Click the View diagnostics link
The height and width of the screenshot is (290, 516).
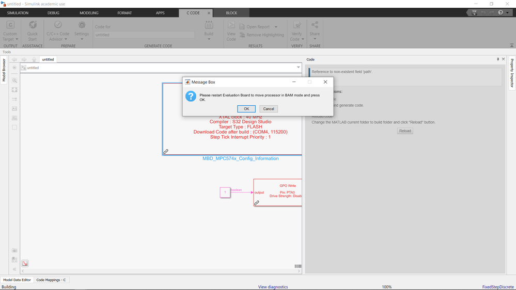point(273,287)
